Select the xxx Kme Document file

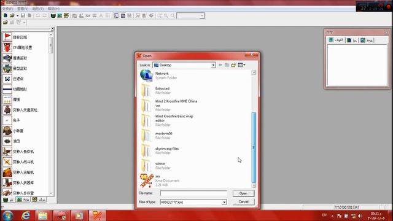pyautogui.click(x=160, y=180)
